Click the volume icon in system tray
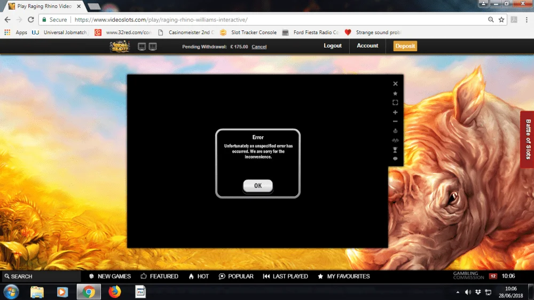Image resolution: width=534 pixels, height=300 pixels. pos(468,292)
